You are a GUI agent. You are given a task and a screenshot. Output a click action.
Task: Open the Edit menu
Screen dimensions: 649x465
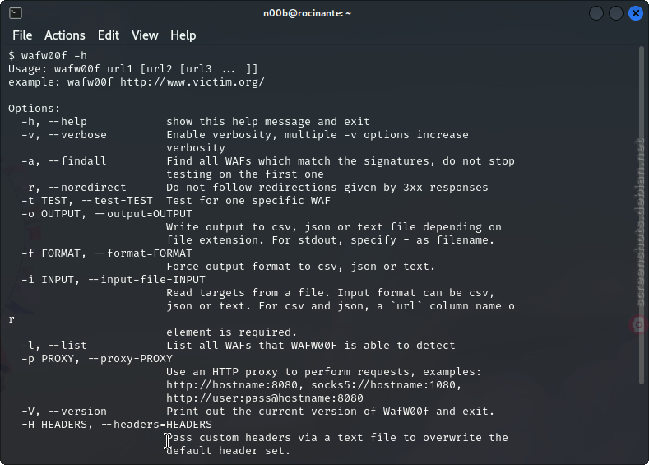pyautogui.click(x=109, y=35)
